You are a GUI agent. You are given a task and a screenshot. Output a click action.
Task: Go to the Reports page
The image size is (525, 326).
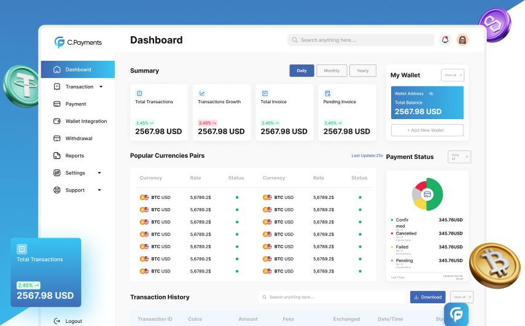[74, 156]
